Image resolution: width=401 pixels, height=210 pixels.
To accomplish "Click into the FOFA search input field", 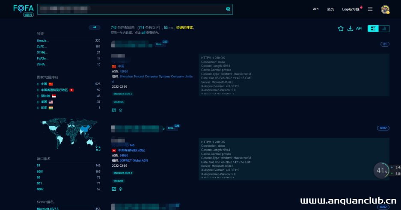I will coord(128,9).
